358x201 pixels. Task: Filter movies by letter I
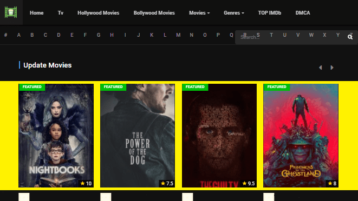(x=125, y=35)
